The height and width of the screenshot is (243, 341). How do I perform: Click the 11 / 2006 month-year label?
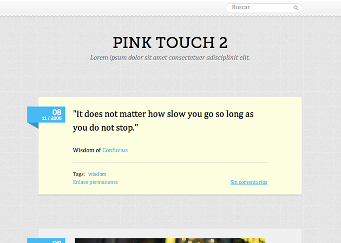point(52,118)
